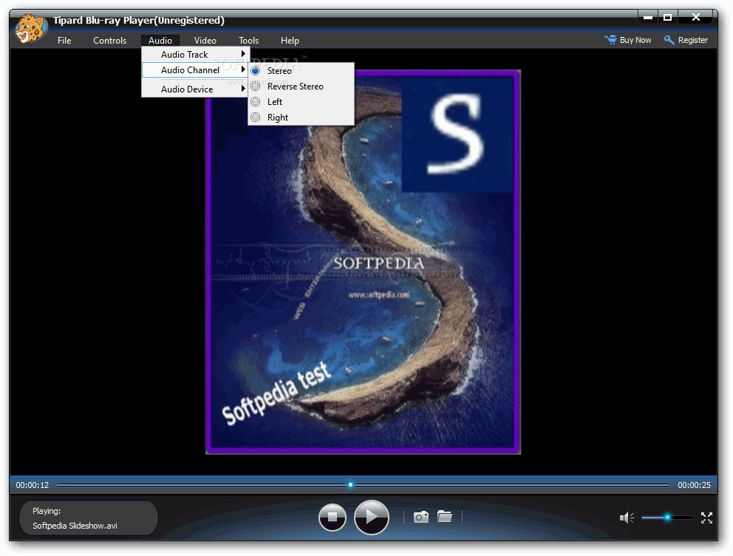Click the Register link
Screen dimensions: 733x556
tap(693, 40)
